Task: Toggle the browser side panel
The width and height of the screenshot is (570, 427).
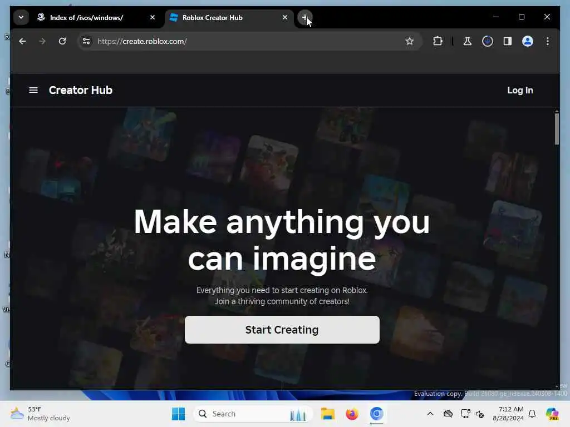Action: [508, 41]
